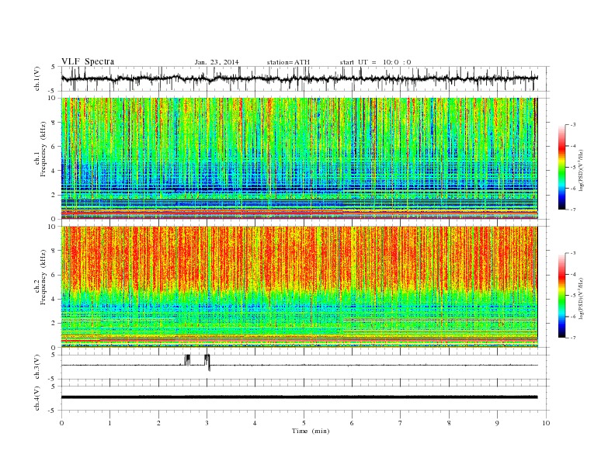Click the "-5" tick on the upper color bar

click(573, 168)
